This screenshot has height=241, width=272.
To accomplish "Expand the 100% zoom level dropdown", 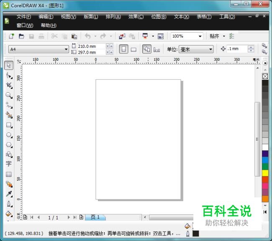I will coord(200,36).
